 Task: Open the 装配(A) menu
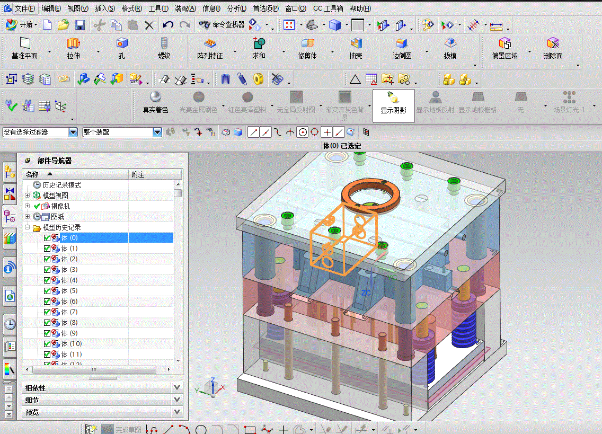tap(185, 8)
